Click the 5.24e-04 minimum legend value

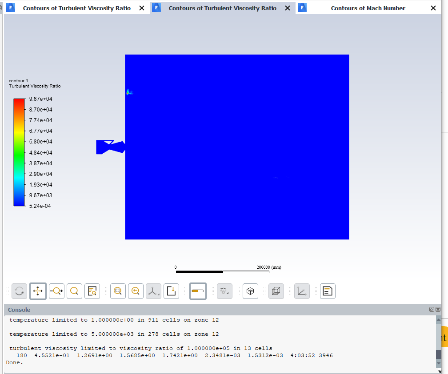(40, 206)
